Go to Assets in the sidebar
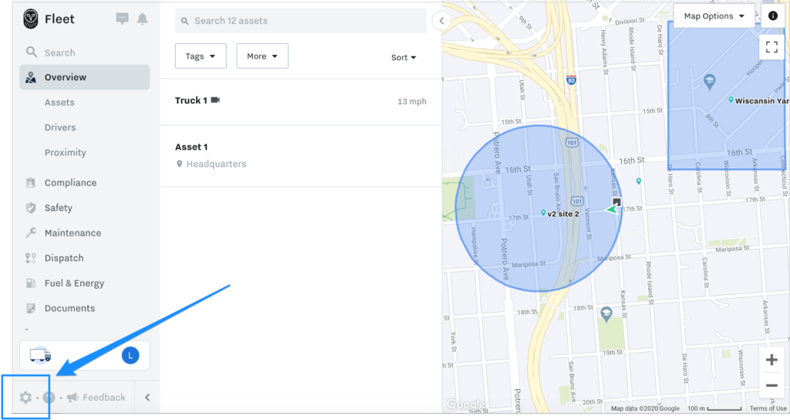This screenshot has height=420, width=790. coord(59,103)
